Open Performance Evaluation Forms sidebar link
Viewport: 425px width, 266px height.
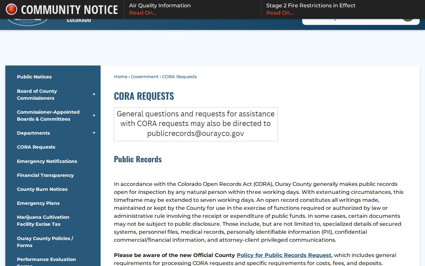tap(46, 261)
